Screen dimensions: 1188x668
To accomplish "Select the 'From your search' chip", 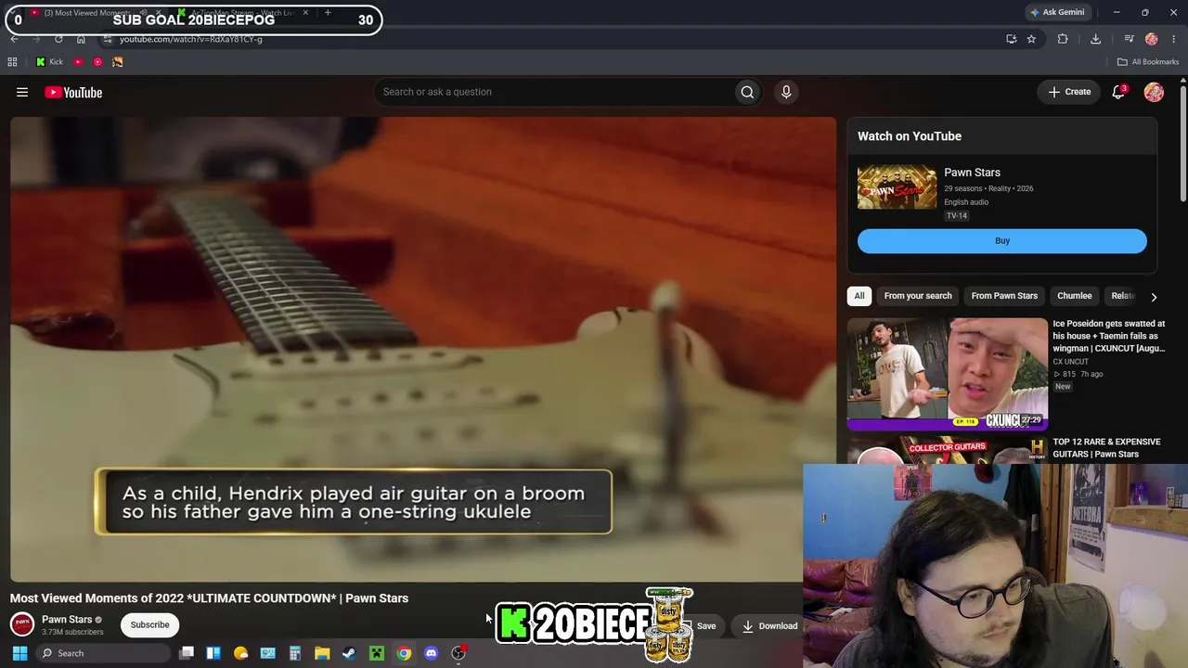I will pyautogui.click(x=918, y=296).
